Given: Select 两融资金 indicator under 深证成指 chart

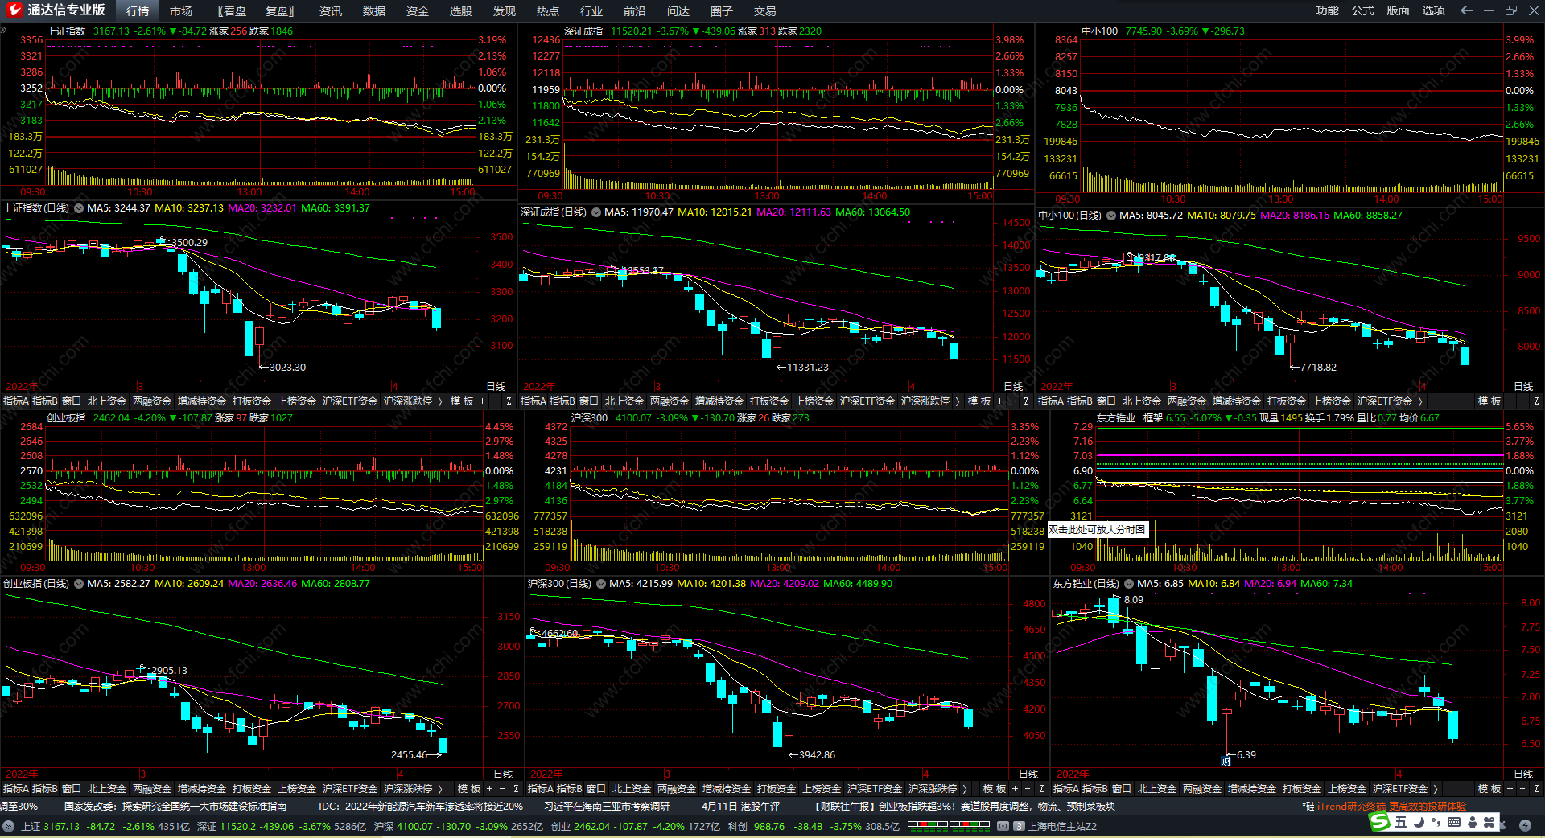Looking at the screenshot, I should [x=669, y=401].
